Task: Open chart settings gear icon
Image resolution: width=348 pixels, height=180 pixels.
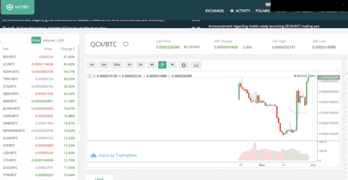Action: [183, 65]
